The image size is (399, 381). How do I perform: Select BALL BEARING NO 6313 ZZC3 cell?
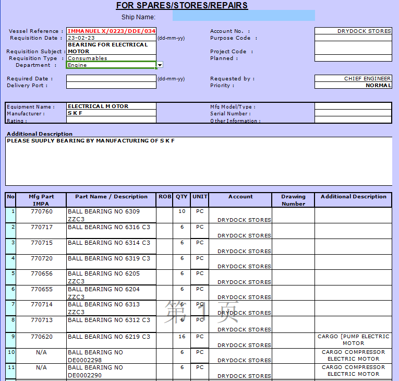tap(111, 308)
